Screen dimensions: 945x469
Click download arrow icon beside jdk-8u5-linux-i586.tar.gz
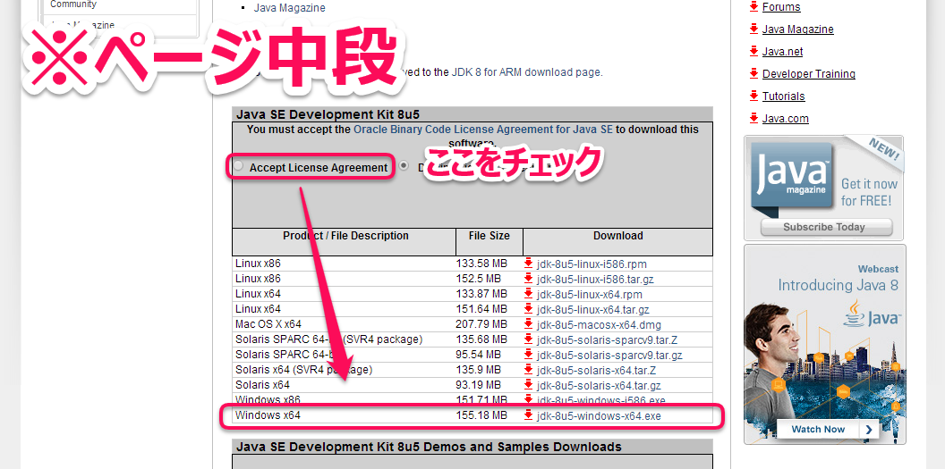pyautogui.click(x=529, y=279)
